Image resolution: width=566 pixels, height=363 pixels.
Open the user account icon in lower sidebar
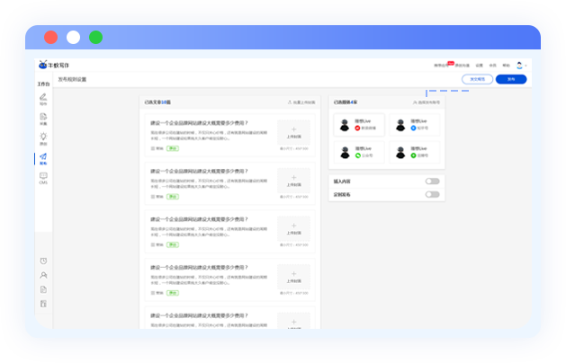click(43, 275)
